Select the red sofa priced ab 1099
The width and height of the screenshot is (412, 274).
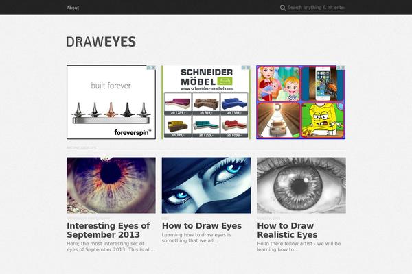click(x=234, y=127)
